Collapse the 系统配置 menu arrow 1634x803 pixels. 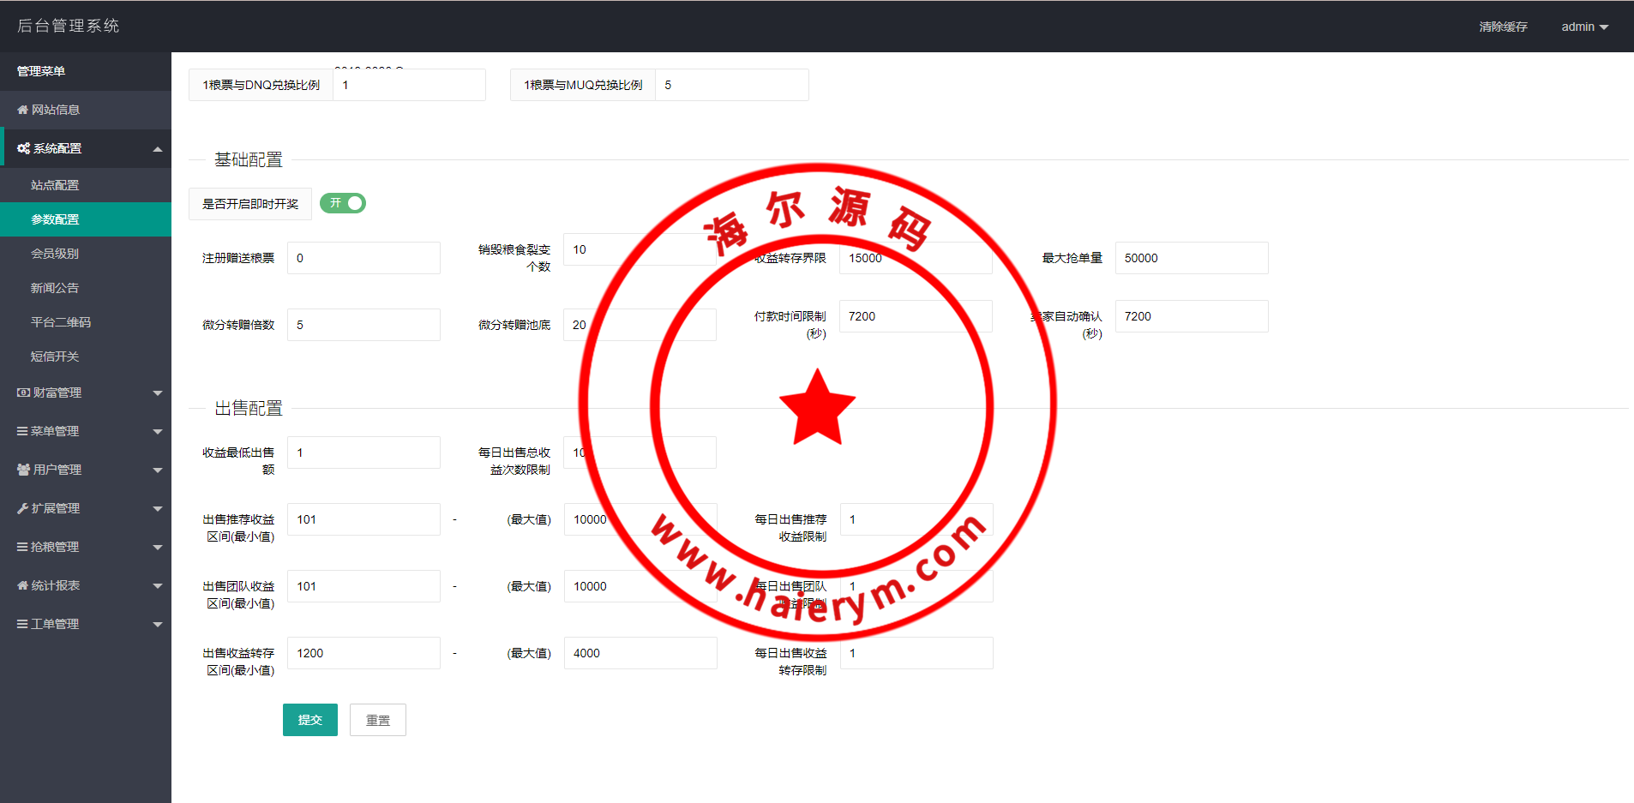tap(158, 149)
